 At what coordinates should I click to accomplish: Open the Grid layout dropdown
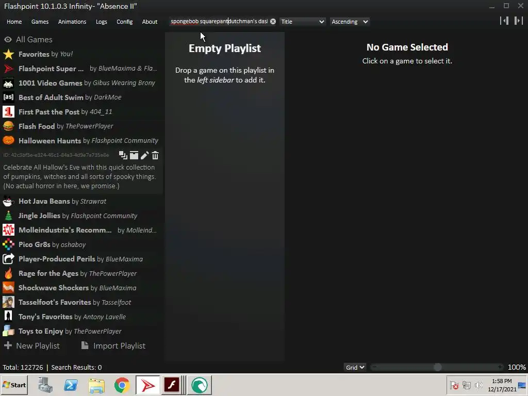355,367
